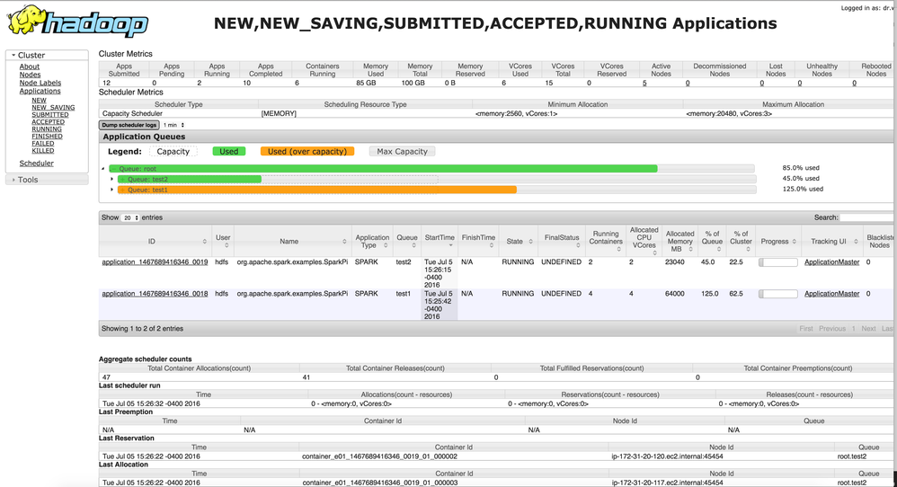Click the Decommissioned Nodes count 0
Viewport: 897px width, 487px height.
tap(688, 83)
